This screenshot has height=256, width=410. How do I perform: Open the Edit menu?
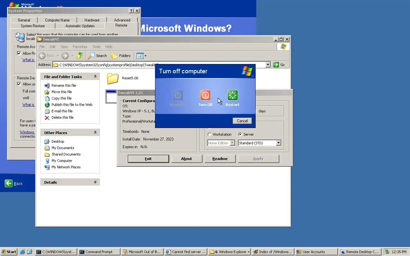pos(53,47)
